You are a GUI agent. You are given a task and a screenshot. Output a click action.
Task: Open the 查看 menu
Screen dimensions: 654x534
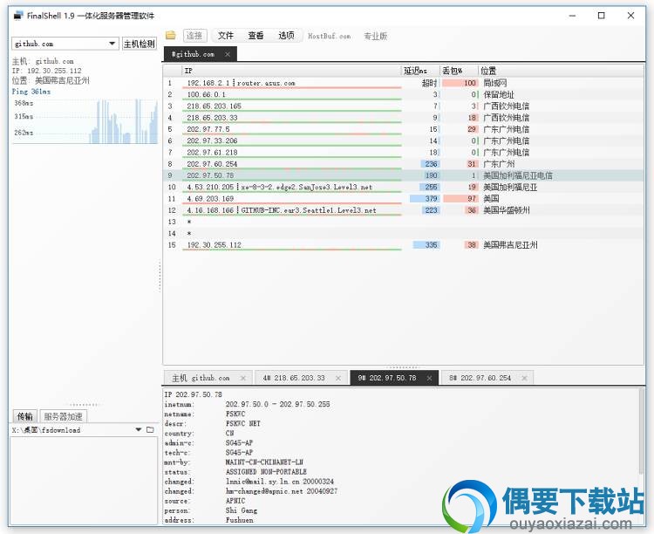click(255, 36)
